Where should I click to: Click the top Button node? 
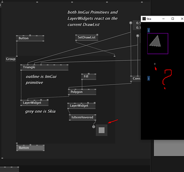pos(30,38)
